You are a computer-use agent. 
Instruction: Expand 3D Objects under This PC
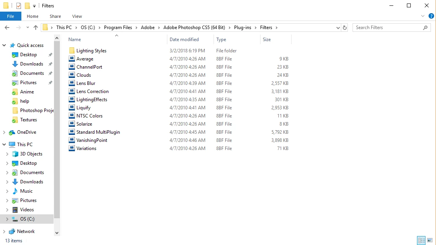[7, 154]
